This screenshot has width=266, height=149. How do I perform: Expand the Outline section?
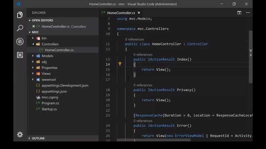(x=30, y=138)
